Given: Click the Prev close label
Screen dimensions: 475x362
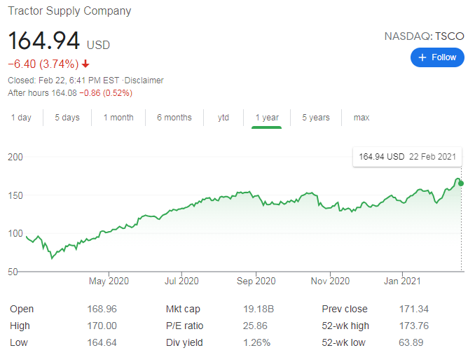Looking at the screenshot, I should pos(345,309).
